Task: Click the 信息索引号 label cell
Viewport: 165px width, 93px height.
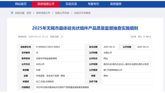Action: click(x=26, y=47)
